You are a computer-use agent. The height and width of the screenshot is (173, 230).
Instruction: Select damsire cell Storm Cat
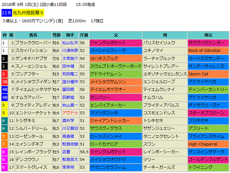208,74
